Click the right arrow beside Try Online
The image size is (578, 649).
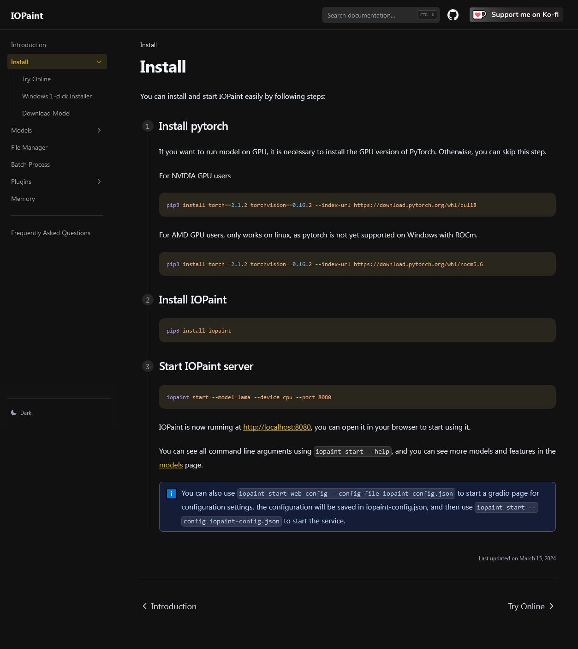tap(551, 606)
